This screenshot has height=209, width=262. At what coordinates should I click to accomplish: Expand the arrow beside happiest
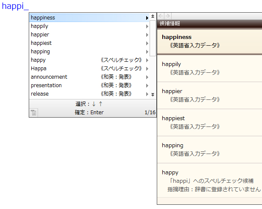coord(147,43)
